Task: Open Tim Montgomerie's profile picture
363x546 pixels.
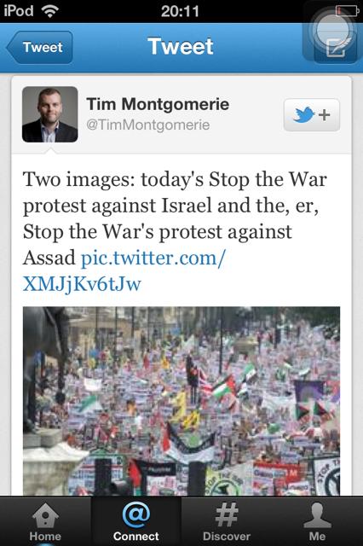Action: pos(50,114)
